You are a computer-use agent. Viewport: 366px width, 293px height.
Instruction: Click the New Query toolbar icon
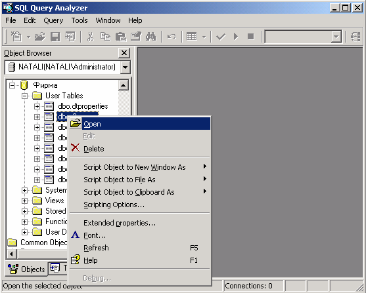click(x=16, y=37)
